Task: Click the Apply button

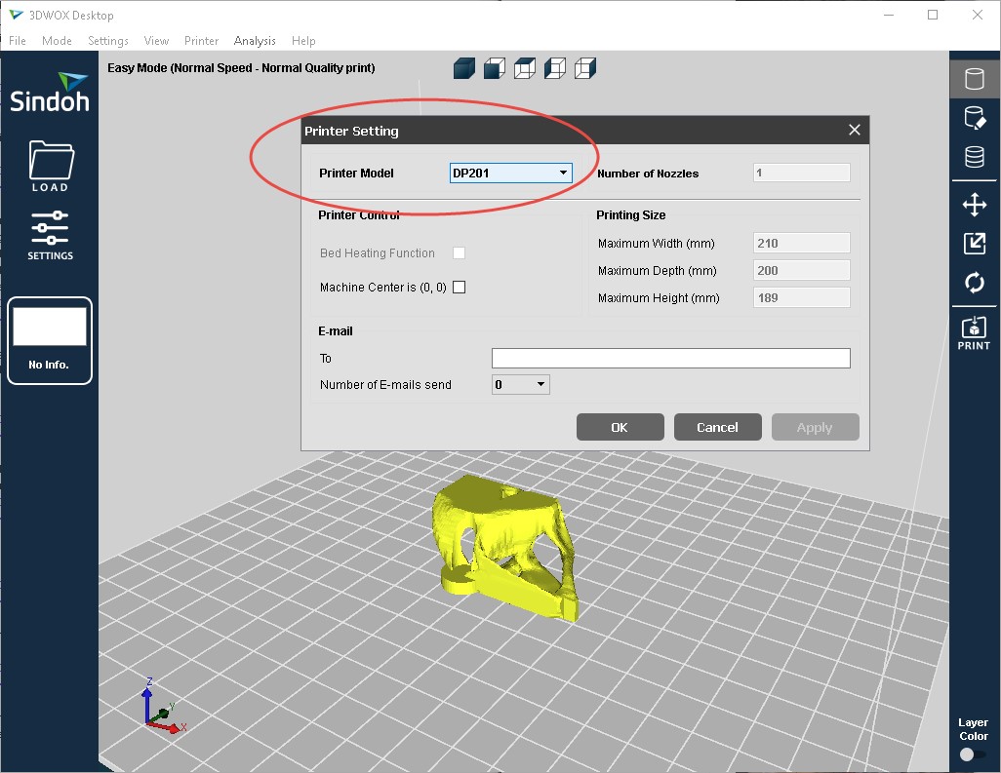Action: 816,427
